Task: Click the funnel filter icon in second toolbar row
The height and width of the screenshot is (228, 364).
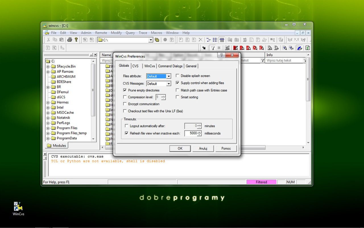Action: click(213, 48)
